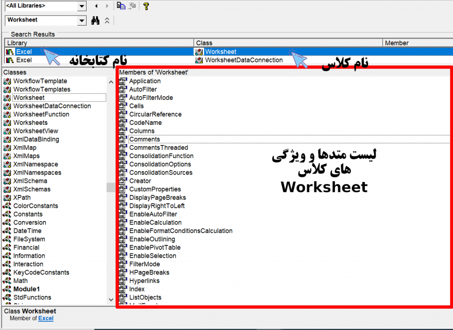Select the EnableFormatConditionsCalculation member

point(181,231)
